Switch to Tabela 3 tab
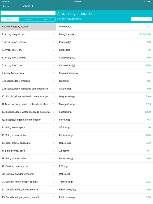The height and width of the screenshot is (204, 153). point(46,19)
